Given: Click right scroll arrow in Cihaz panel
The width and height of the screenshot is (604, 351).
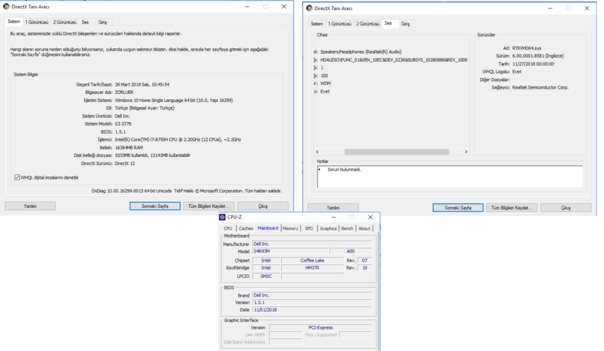Looking at the screenshot, I should [466, 152].
